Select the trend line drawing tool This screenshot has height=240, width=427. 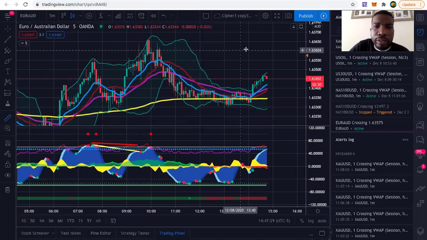point(7,40)
